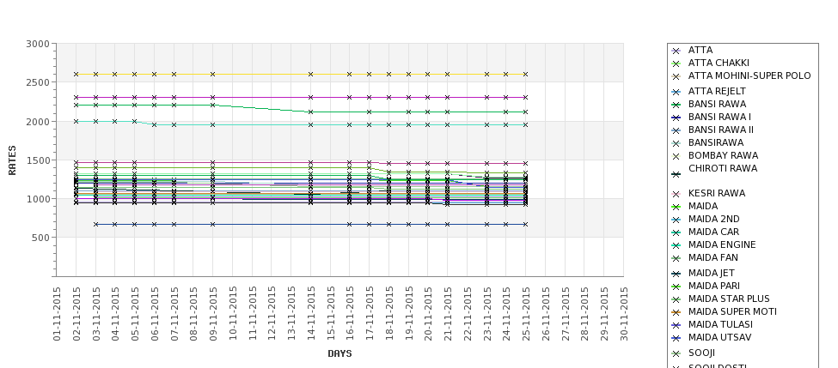
Task: Click the BANSI RAWA I legend entry
Action: tap(719, 117)
